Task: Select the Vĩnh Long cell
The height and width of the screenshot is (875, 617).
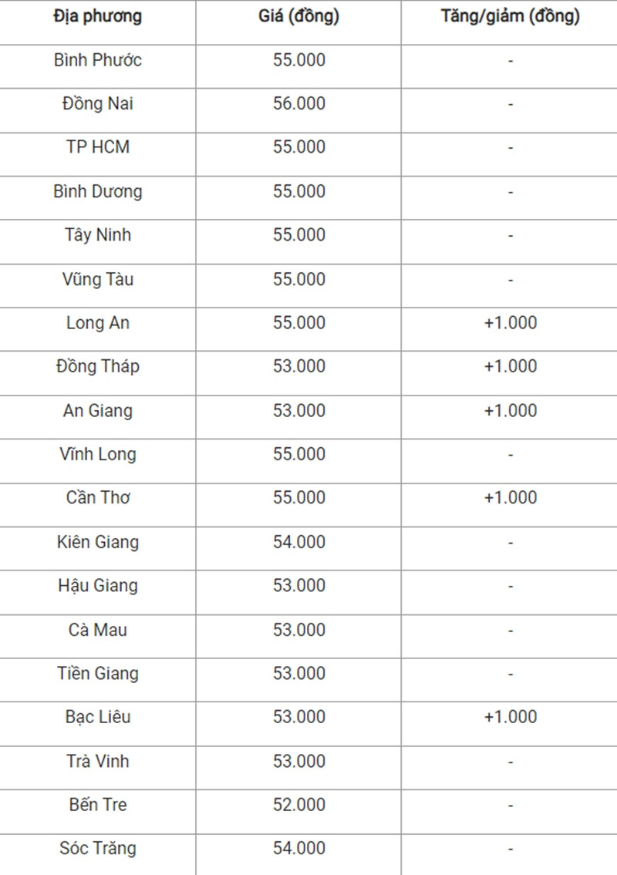Action: (x=98, y=454)
